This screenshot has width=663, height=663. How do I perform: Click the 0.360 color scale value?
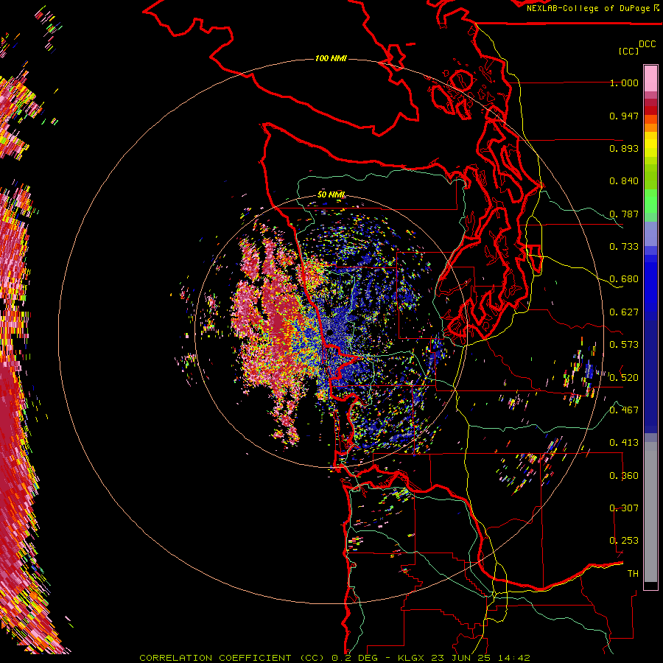coord(624,476)
